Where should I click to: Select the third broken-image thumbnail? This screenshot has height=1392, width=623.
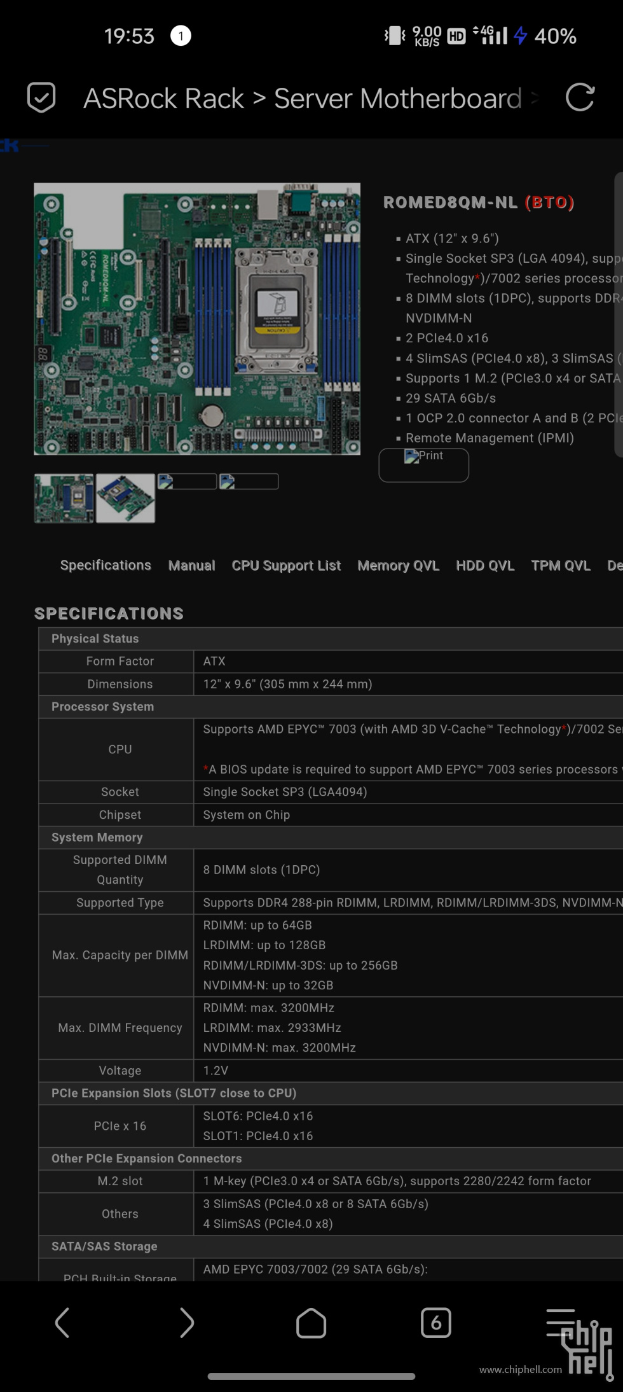pyautogui.click(x=187, y=482)
